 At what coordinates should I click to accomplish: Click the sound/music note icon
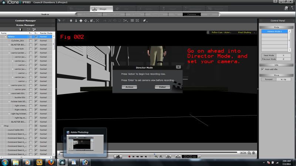pos(161,156)
